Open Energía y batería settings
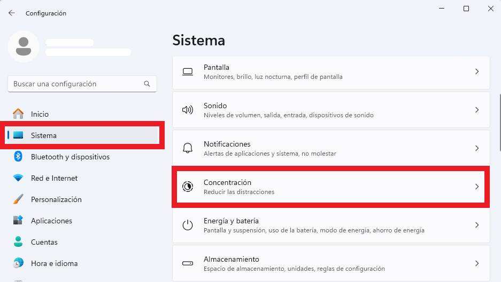Image resolution: width=501 pixels, height=282 pixels. [x=331, y=225]
